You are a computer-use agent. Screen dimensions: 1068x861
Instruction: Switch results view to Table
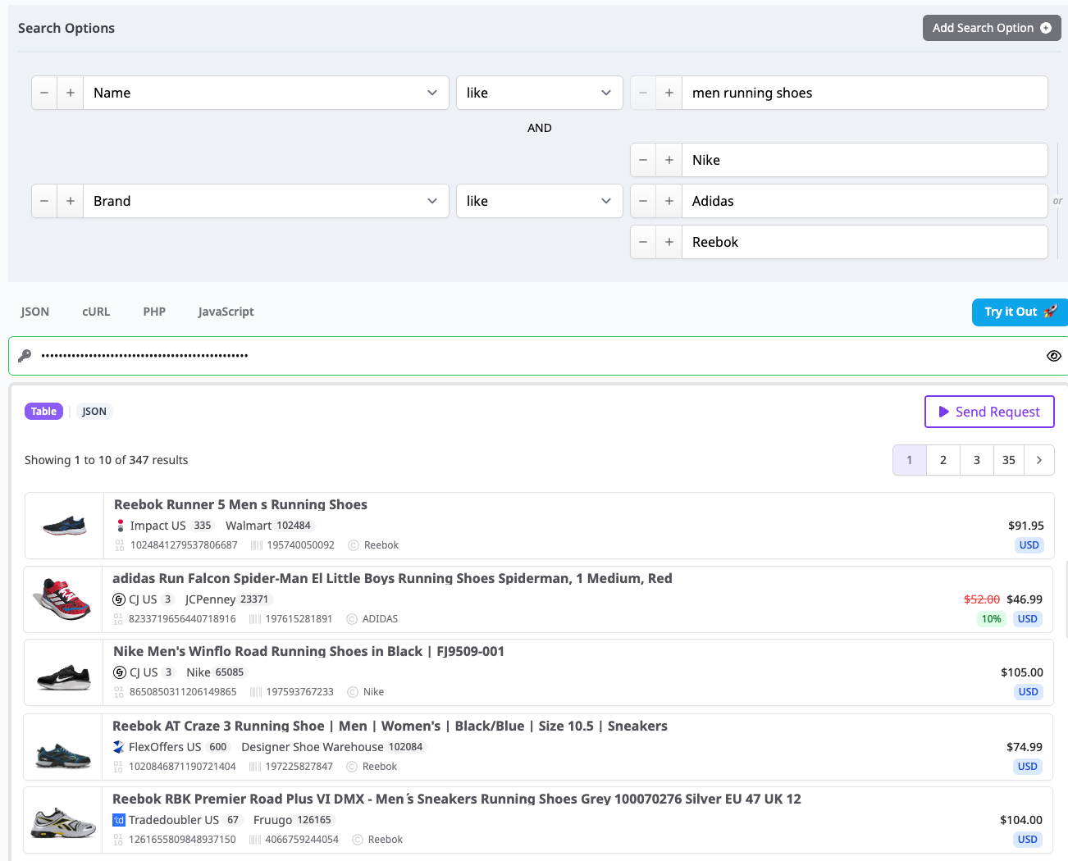pos(43,412)
